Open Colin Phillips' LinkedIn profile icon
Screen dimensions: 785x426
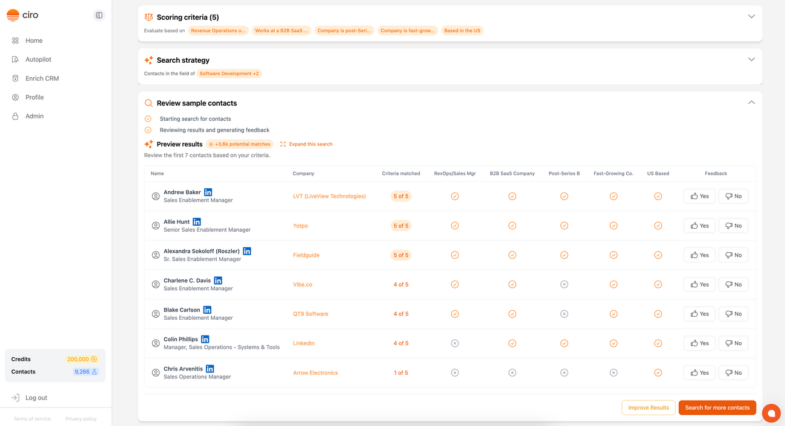coord(205,339)
